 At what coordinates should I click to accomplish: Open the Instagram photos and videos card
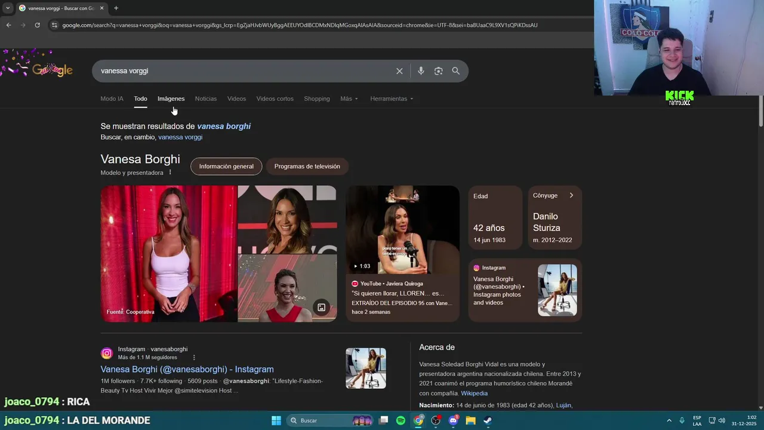pyautogui.click(x=525, y=290)
